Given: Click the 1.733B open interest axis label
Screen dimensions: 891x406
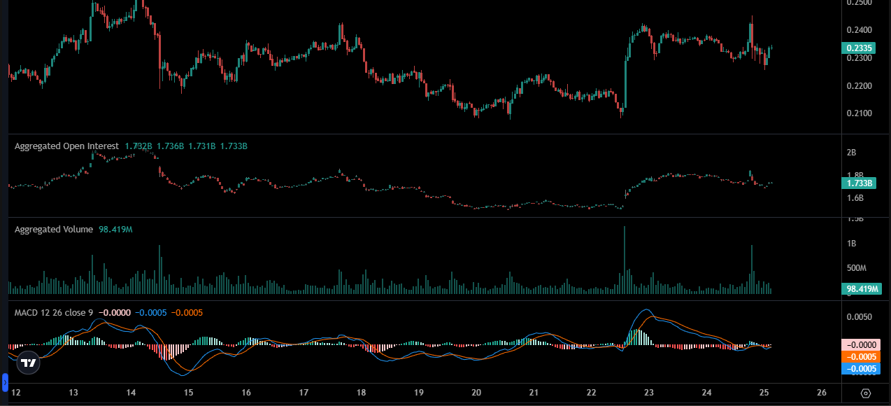Looking at the screenshot, I should click(858, 183).
